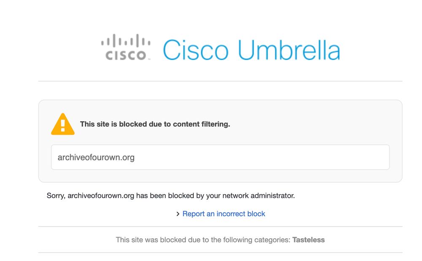
Task: Select the network administrator message line
Action: coord(170,195)
